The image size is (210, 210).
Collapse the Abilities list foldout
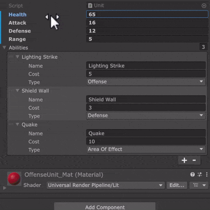point(4,47)
